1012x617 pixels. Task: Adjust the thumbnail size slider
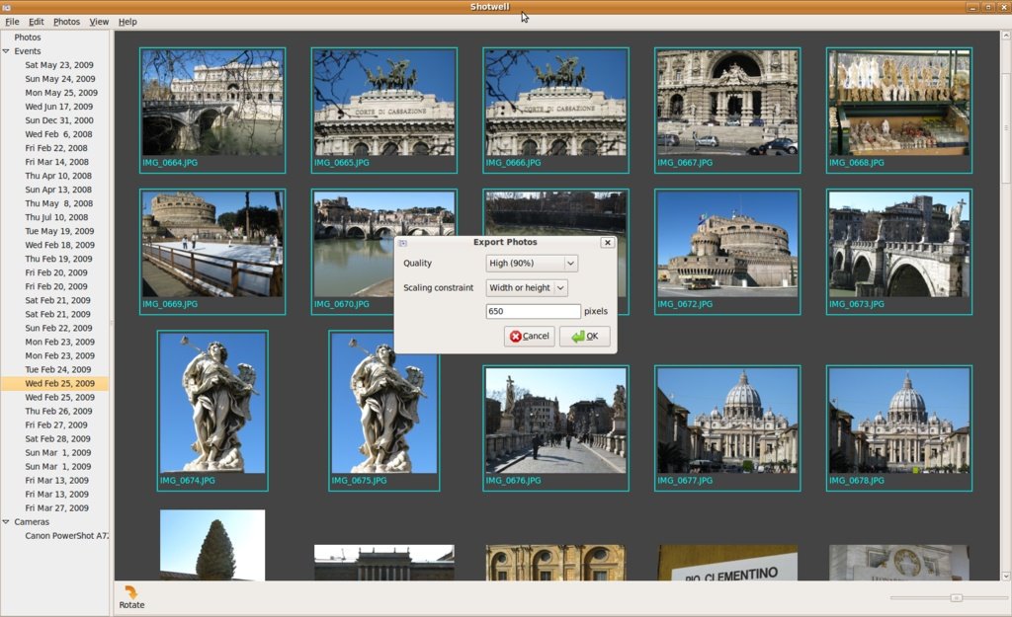956,597
